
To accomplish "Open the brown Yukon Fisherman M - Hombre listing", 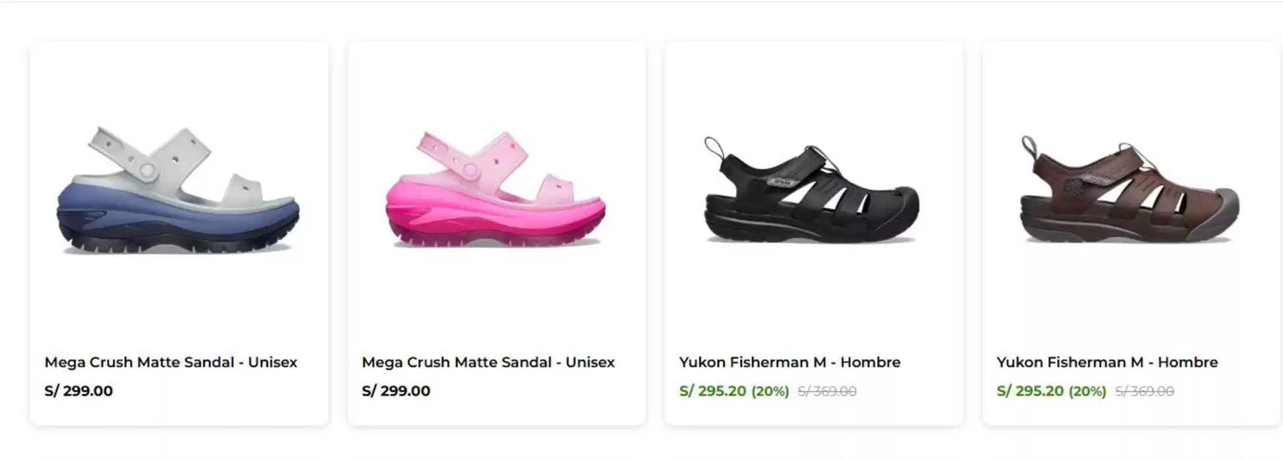I will (x=1107, y=362).
